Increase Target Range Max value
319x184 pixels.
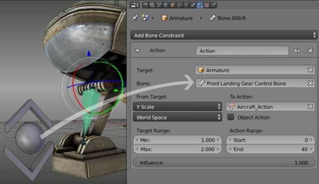tap(218, 149)
